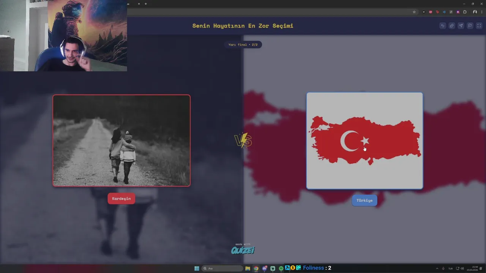Click the undo arrow icon in quiz header
The height and width of the screenshot is (273, 486).
click(442, 26)
